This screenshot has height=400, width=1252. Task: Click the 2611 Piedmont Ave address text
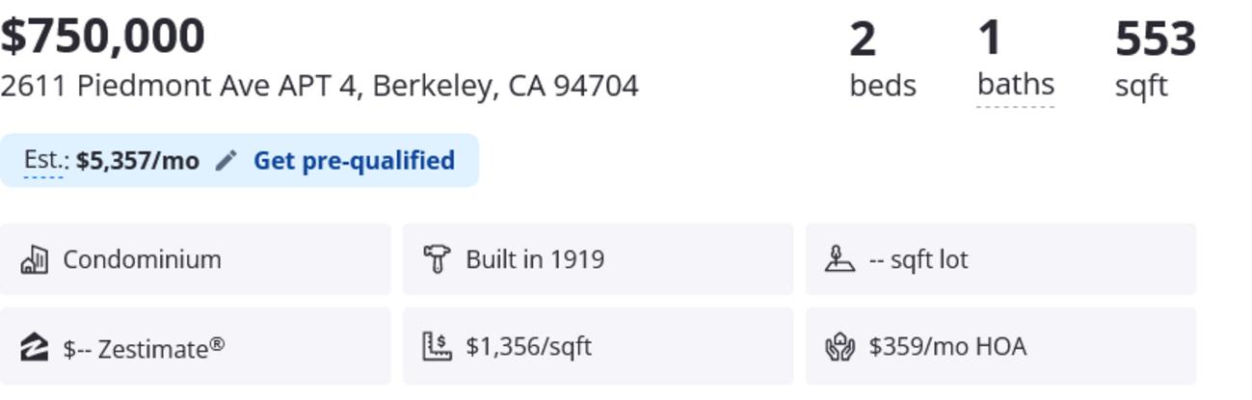click(x=319, y=87)
